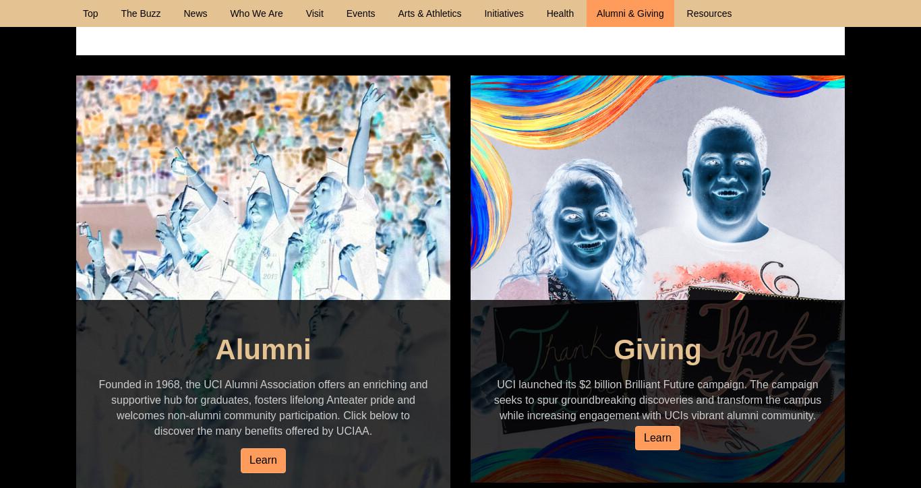The height and width of the screenshot is (488, 921).
Task: Select the highlighted Alumni & Giving tab
Action: coord(630,13)
